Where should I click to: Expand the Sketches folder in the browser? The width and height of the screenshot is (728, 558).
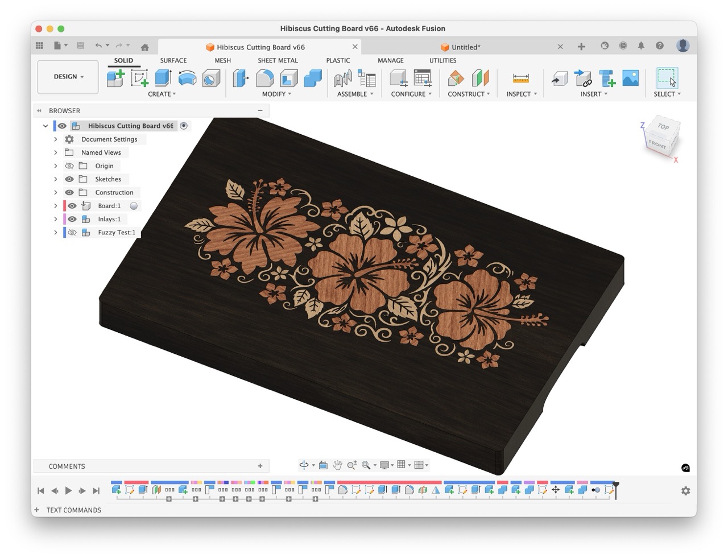(55, 179)
